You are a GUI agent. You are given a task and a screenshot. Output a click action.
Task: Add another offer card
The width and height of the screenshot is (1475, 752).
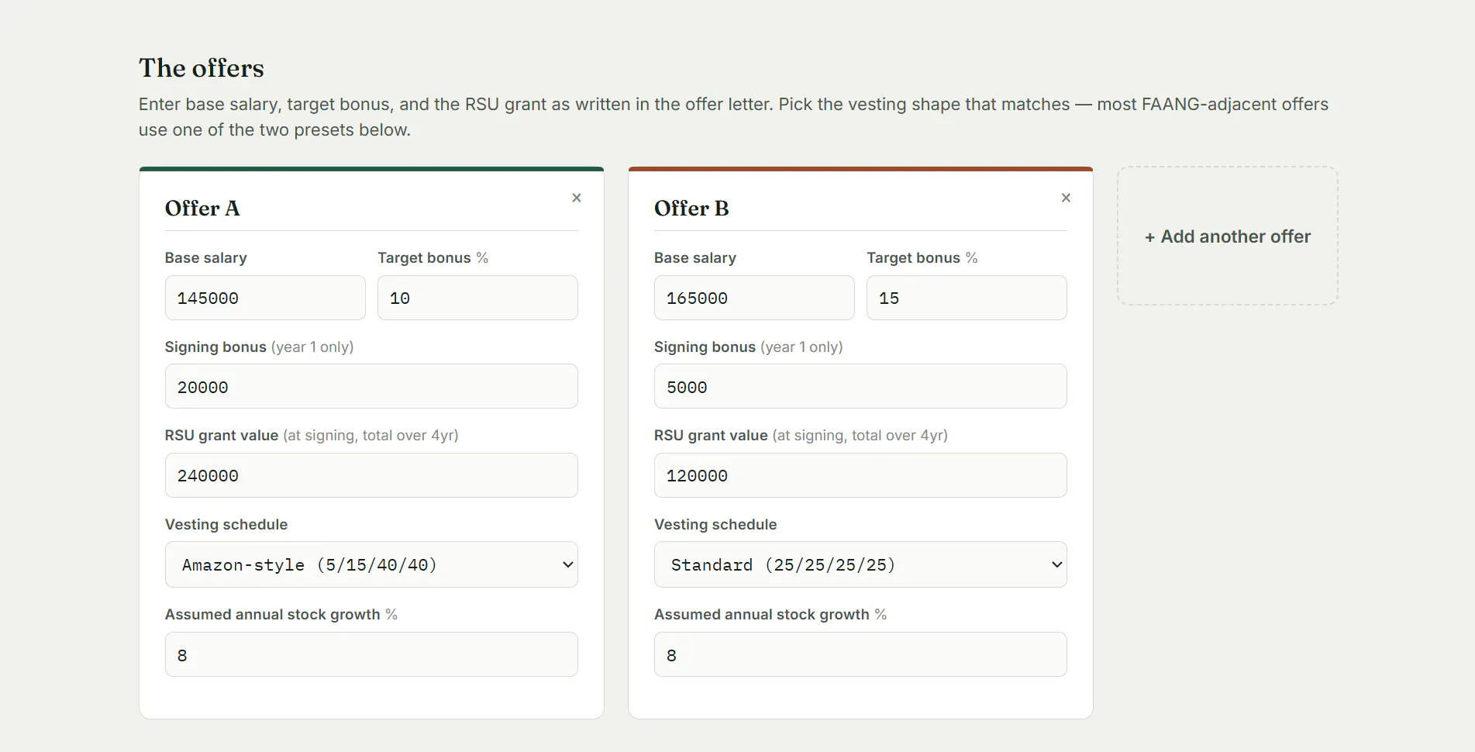point(1228,236)
